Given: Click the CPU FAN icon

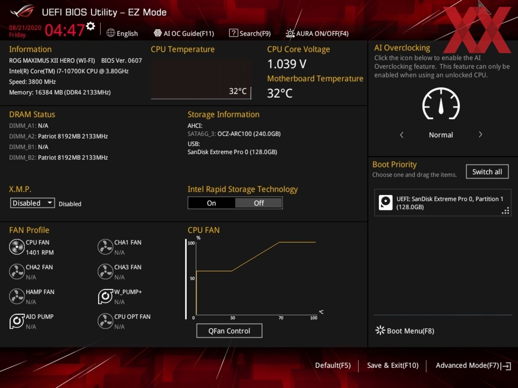Looking at the screenshot, I should [17, 247].
